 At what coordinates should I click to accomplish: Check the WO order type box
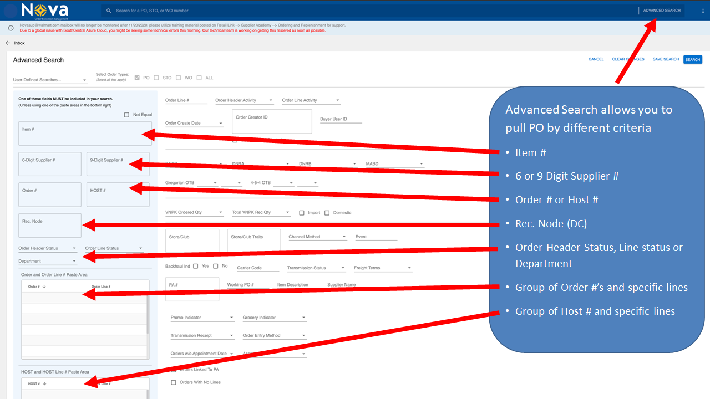pos(179,78)
